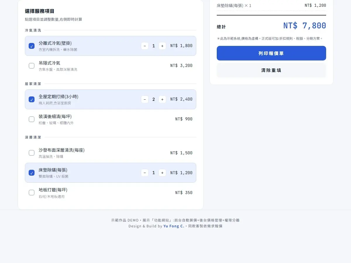Select the 吊隱式冷氣 NT$ 3,200 price

[181, 65]
